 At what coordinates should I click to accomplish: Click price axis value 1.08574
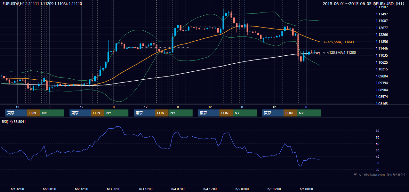click(382, 97)
